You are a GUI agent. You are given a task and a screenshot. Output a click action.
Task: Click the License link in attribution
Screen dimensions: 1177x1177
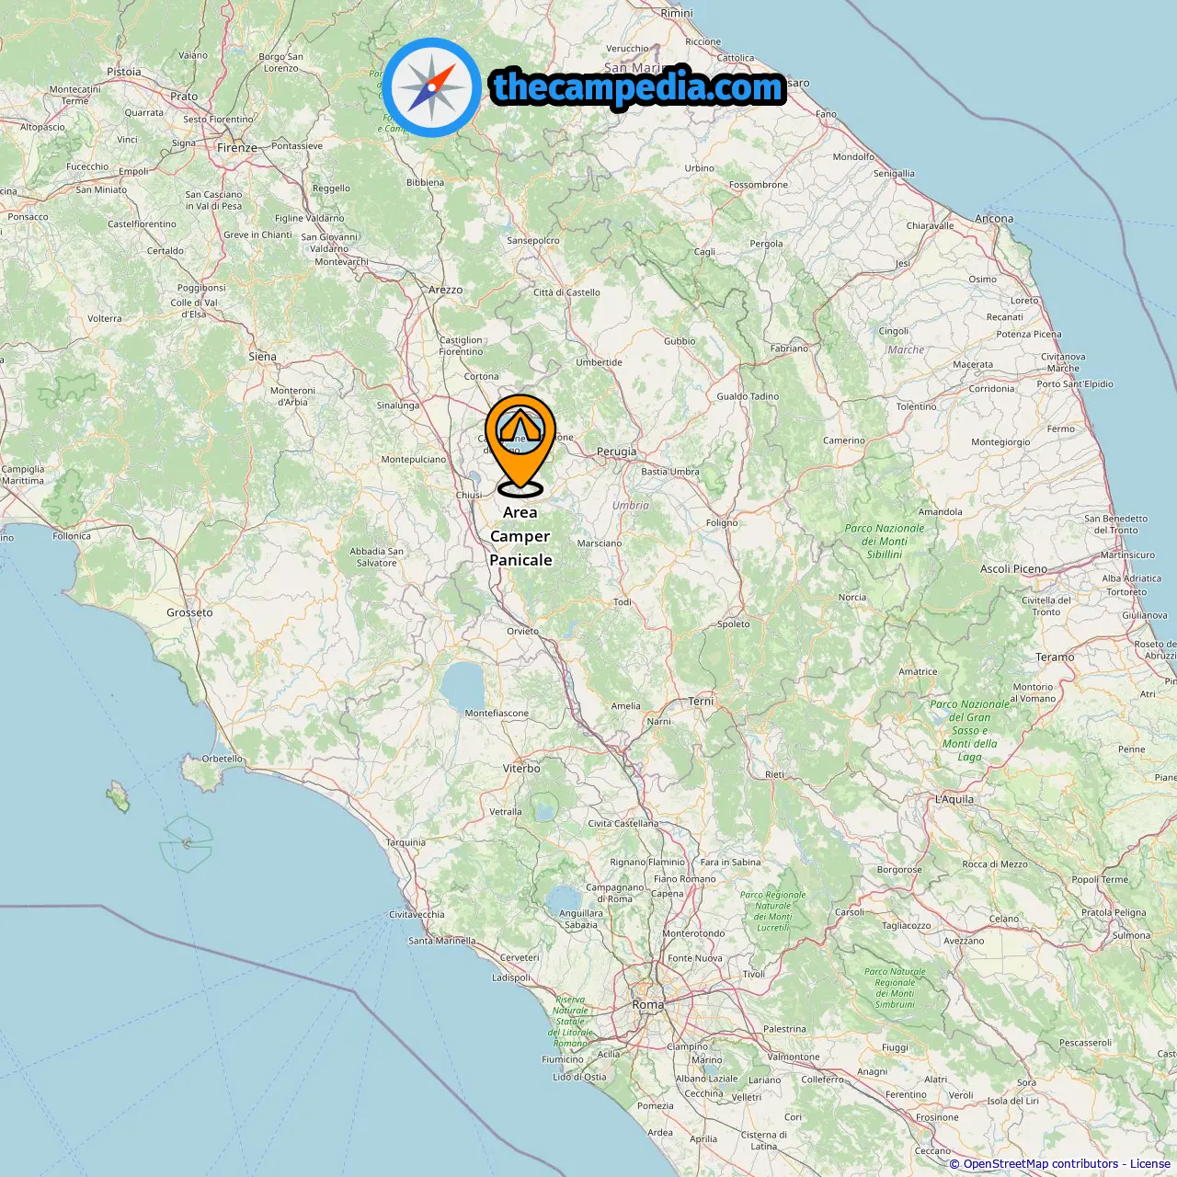pyautogui.click(x=1149, y=1164)
